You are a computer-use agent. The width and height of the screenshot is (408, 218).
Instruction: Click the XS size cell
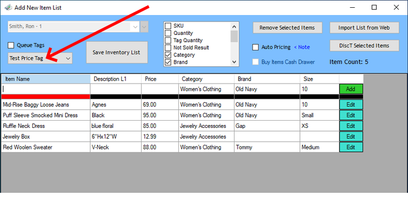pos(320,126)
